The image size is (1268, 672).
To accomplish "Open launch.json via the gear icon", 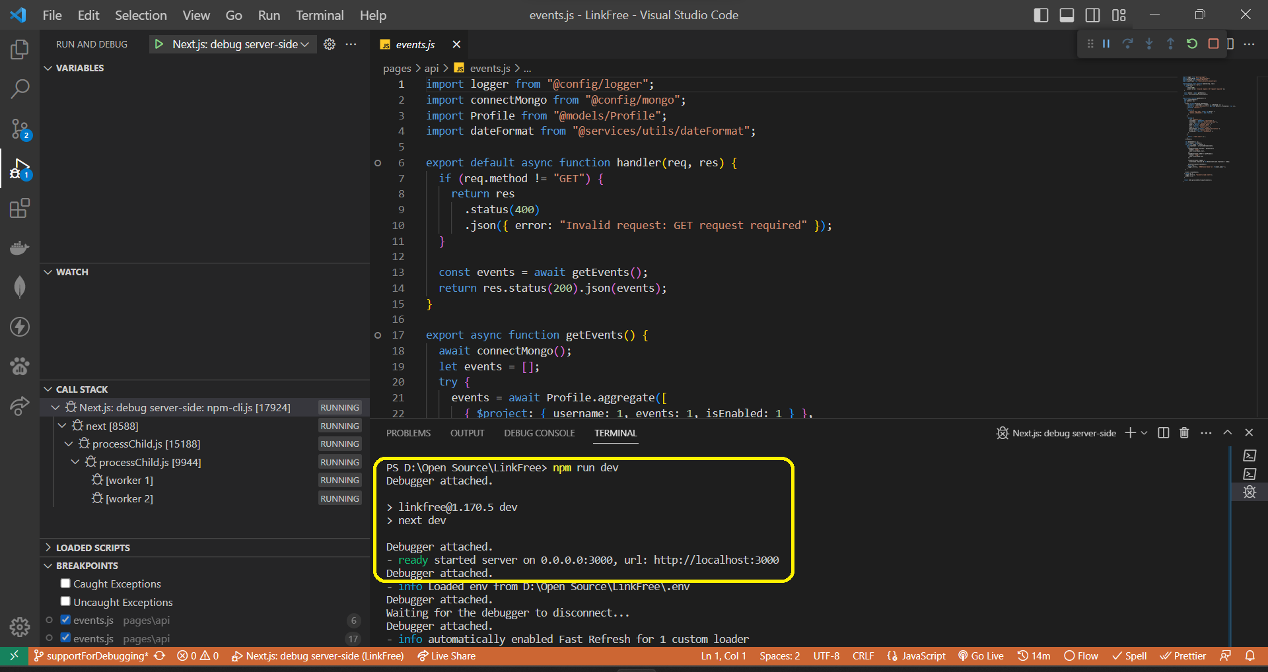I will [x=330, y=44].
